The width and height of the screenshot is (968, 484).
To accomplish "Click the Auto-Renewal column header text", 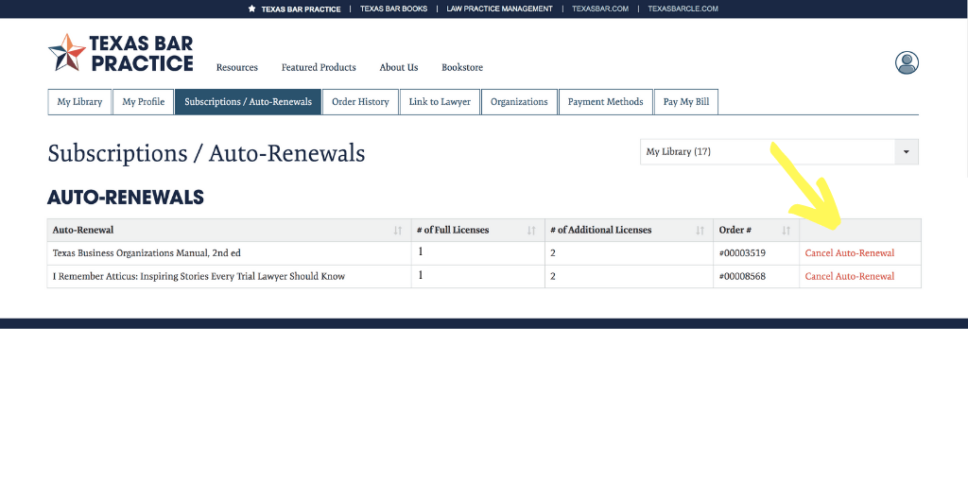I will (x=83, y=231).
